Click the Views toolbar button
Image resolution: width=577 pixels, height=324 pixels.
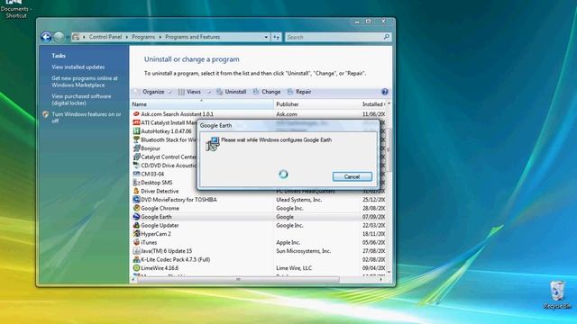190,92
